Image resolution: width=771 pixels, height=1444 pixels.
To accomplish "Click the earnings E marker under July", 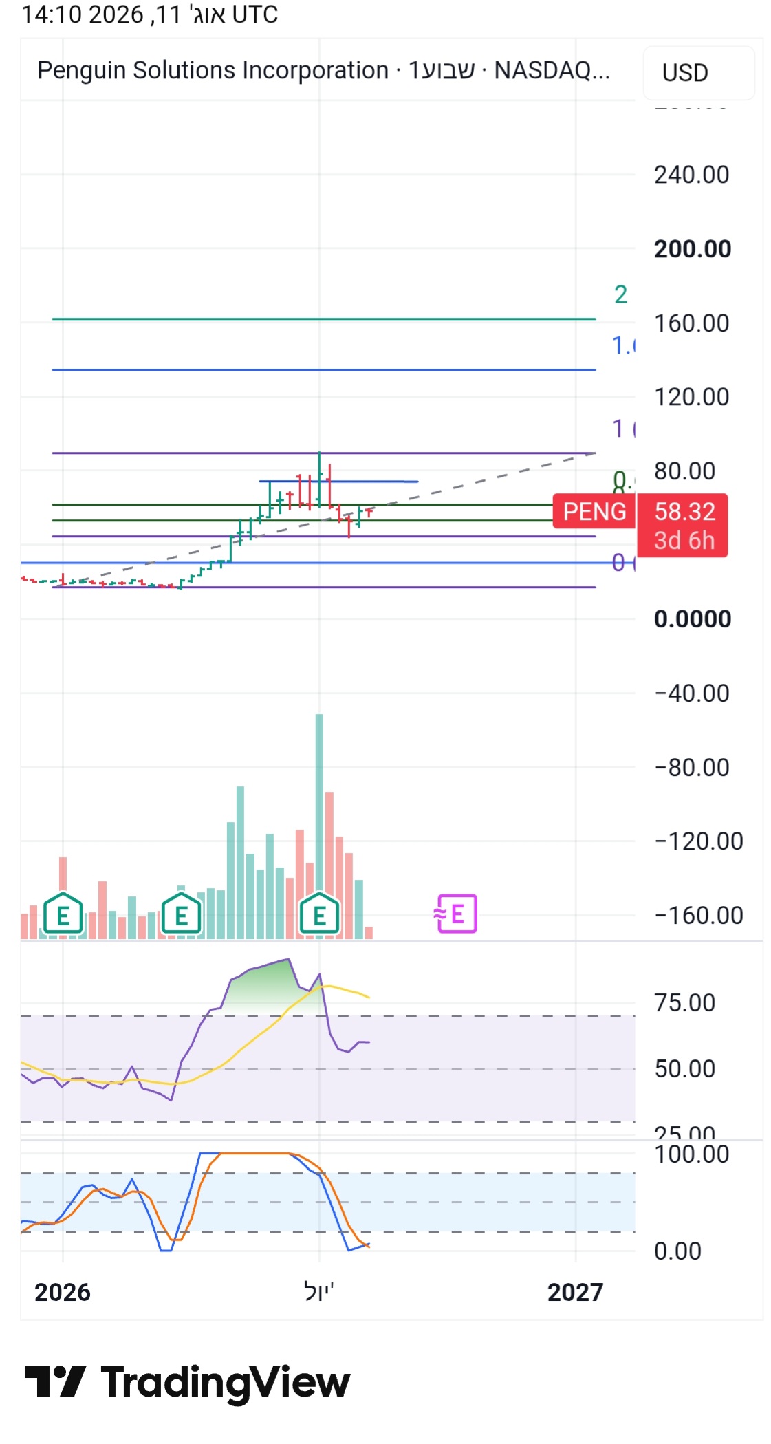I will [320, 914].
